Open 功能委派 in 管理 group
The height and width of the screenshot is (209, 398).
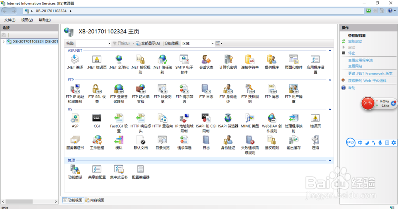pyautogui.click(x=75, y=172)
